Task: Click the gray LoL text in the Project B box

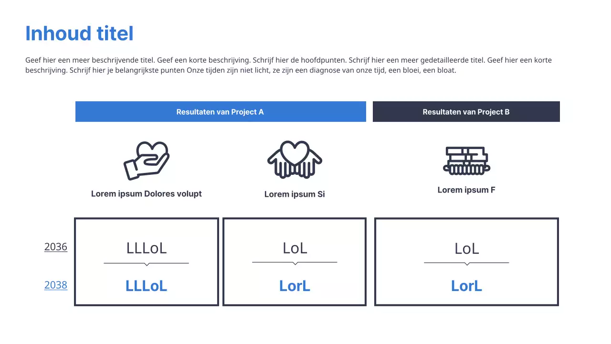Action: point(466,249)
